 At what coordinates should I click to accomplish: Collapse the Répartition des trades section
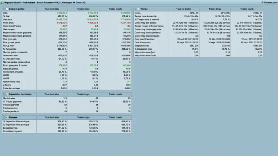point(7,94)
